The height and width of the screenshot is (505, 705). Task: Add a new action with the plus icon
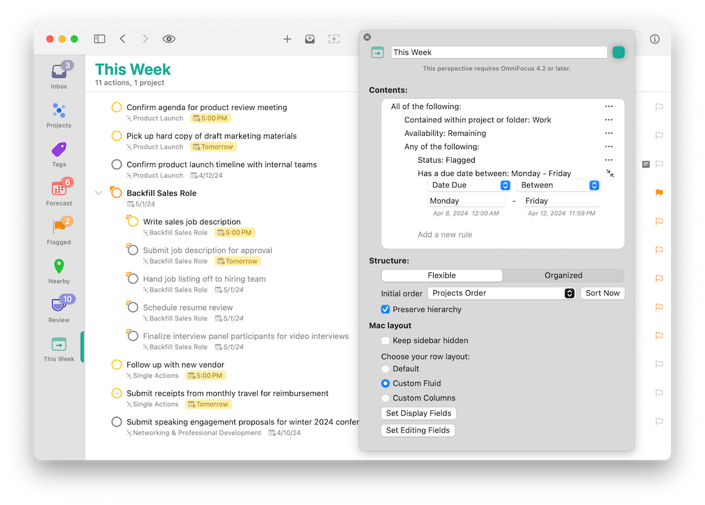[287, 39]
